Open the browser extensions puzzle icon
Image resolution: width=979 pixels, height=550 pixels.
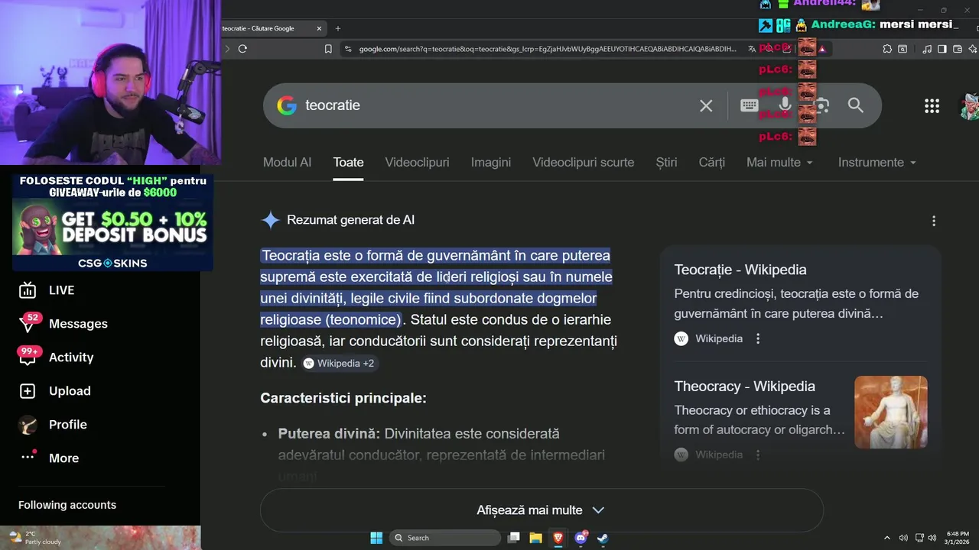pos(887,49)
